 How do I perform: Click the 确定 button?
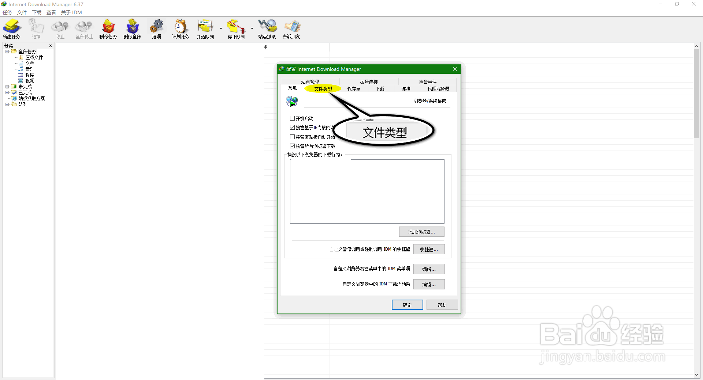407,305
